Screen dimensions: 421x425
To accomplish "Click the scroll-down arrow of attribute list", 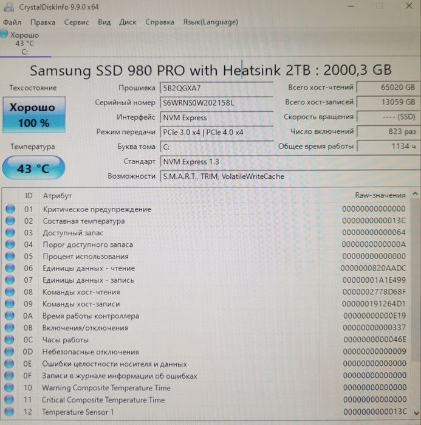I will point(416,413).
